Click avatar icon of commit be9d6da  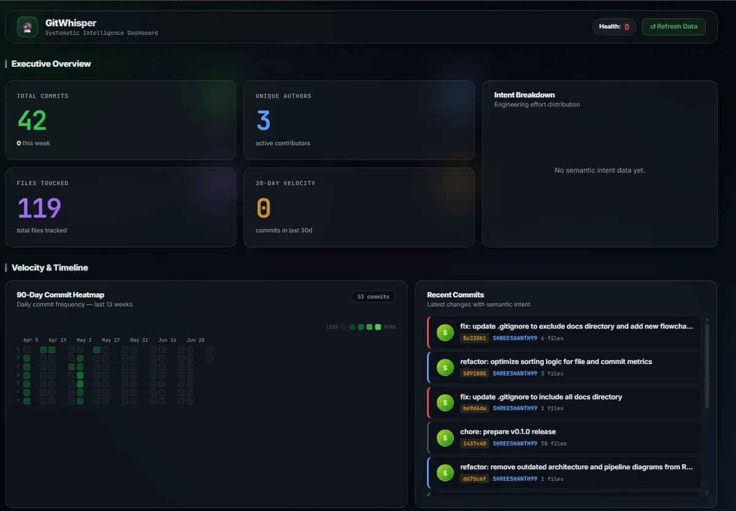[x=445, y=403]
